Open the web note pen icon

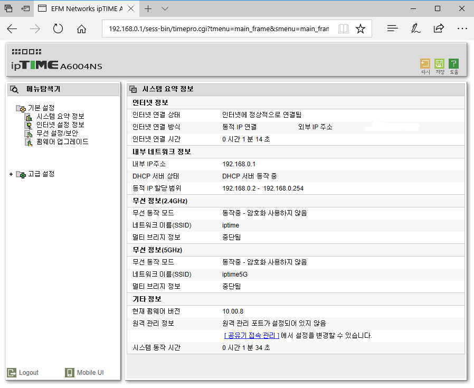tap(415, 29)
